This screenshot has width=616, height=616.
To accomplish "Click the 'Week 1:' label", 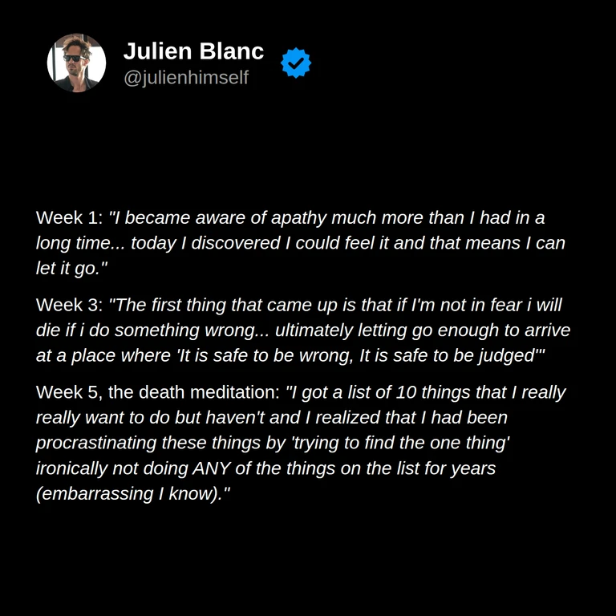I will 69,217.
